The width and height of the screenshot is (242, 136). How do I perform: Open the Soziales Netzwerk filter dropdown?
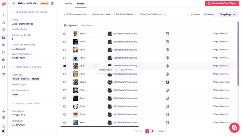coord(103,14)
